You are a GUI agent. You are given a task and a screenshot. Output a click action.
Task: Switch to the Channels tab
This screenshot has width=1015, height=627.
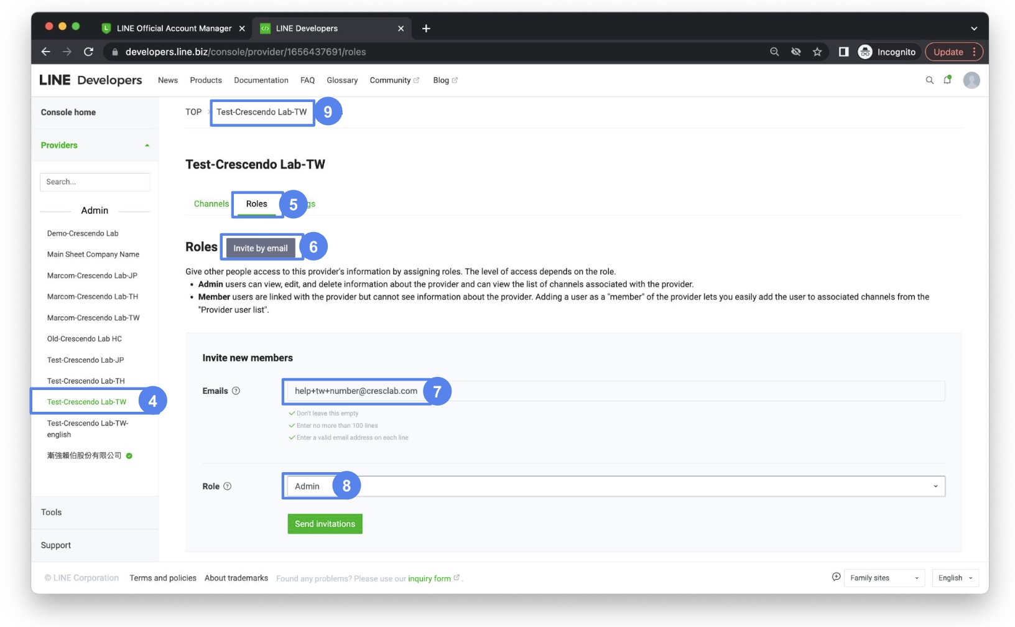pyautogui.click(x=211, y=204)
